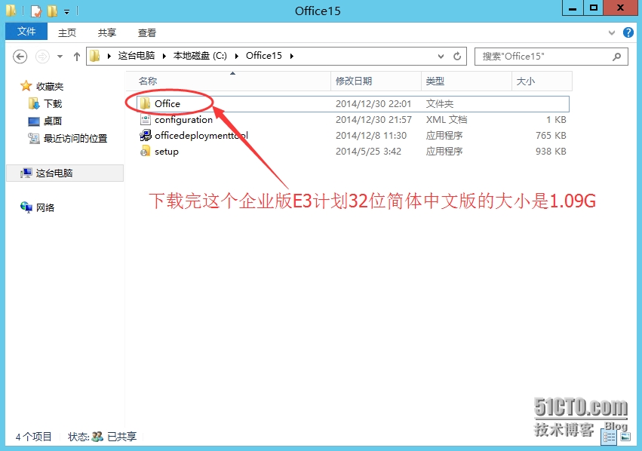Viewport: 642px width, 451px height.
Task: Click the Up one level arrow
Action: pyautogui.click(x=76, y=56)
